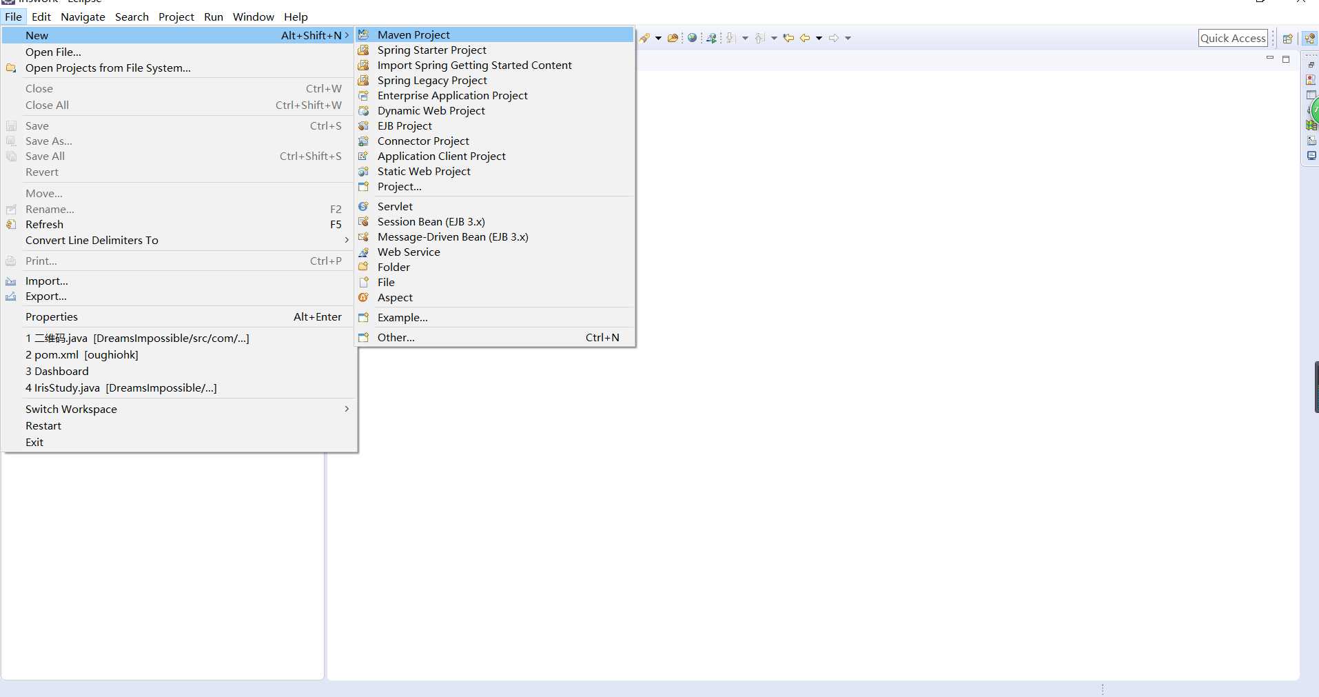
Task: Expand the New submenu entry
Action: coord(178,35)
